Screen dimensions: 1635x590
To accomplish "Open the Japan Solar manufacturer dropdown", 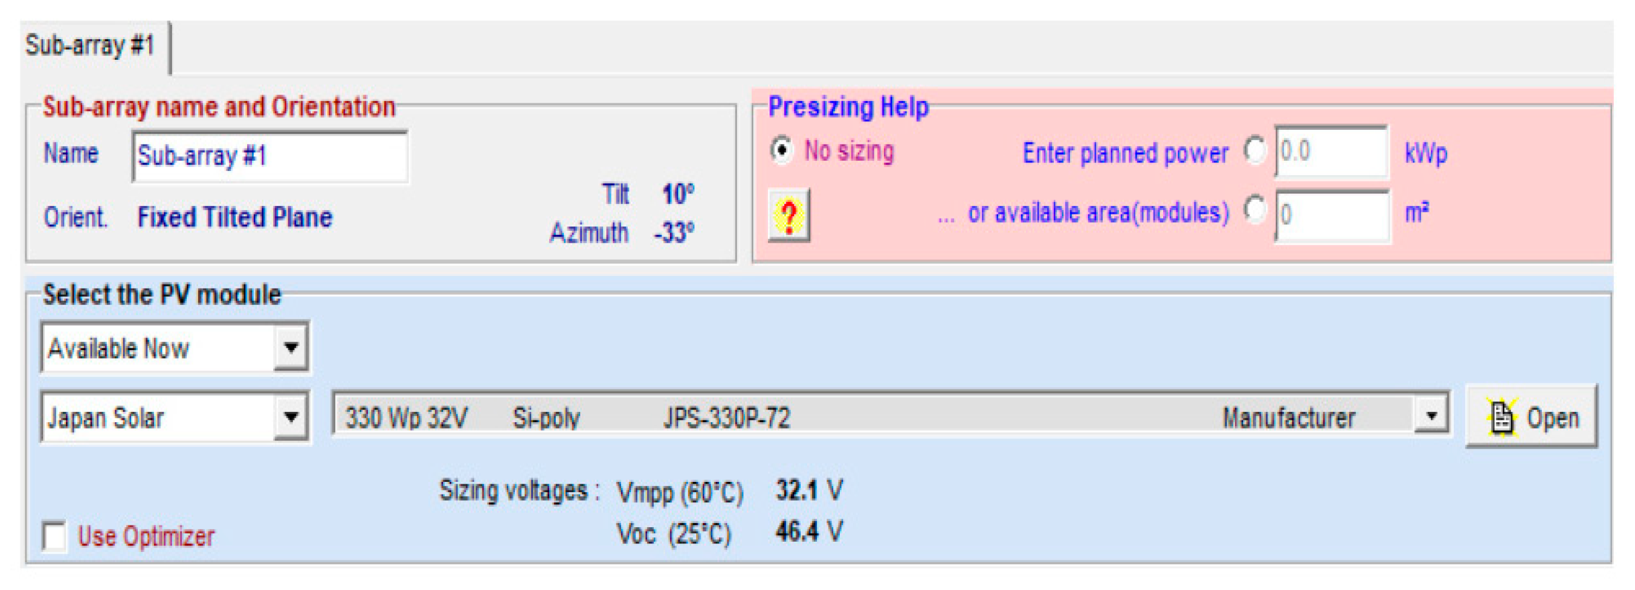I will click(291, 417).
